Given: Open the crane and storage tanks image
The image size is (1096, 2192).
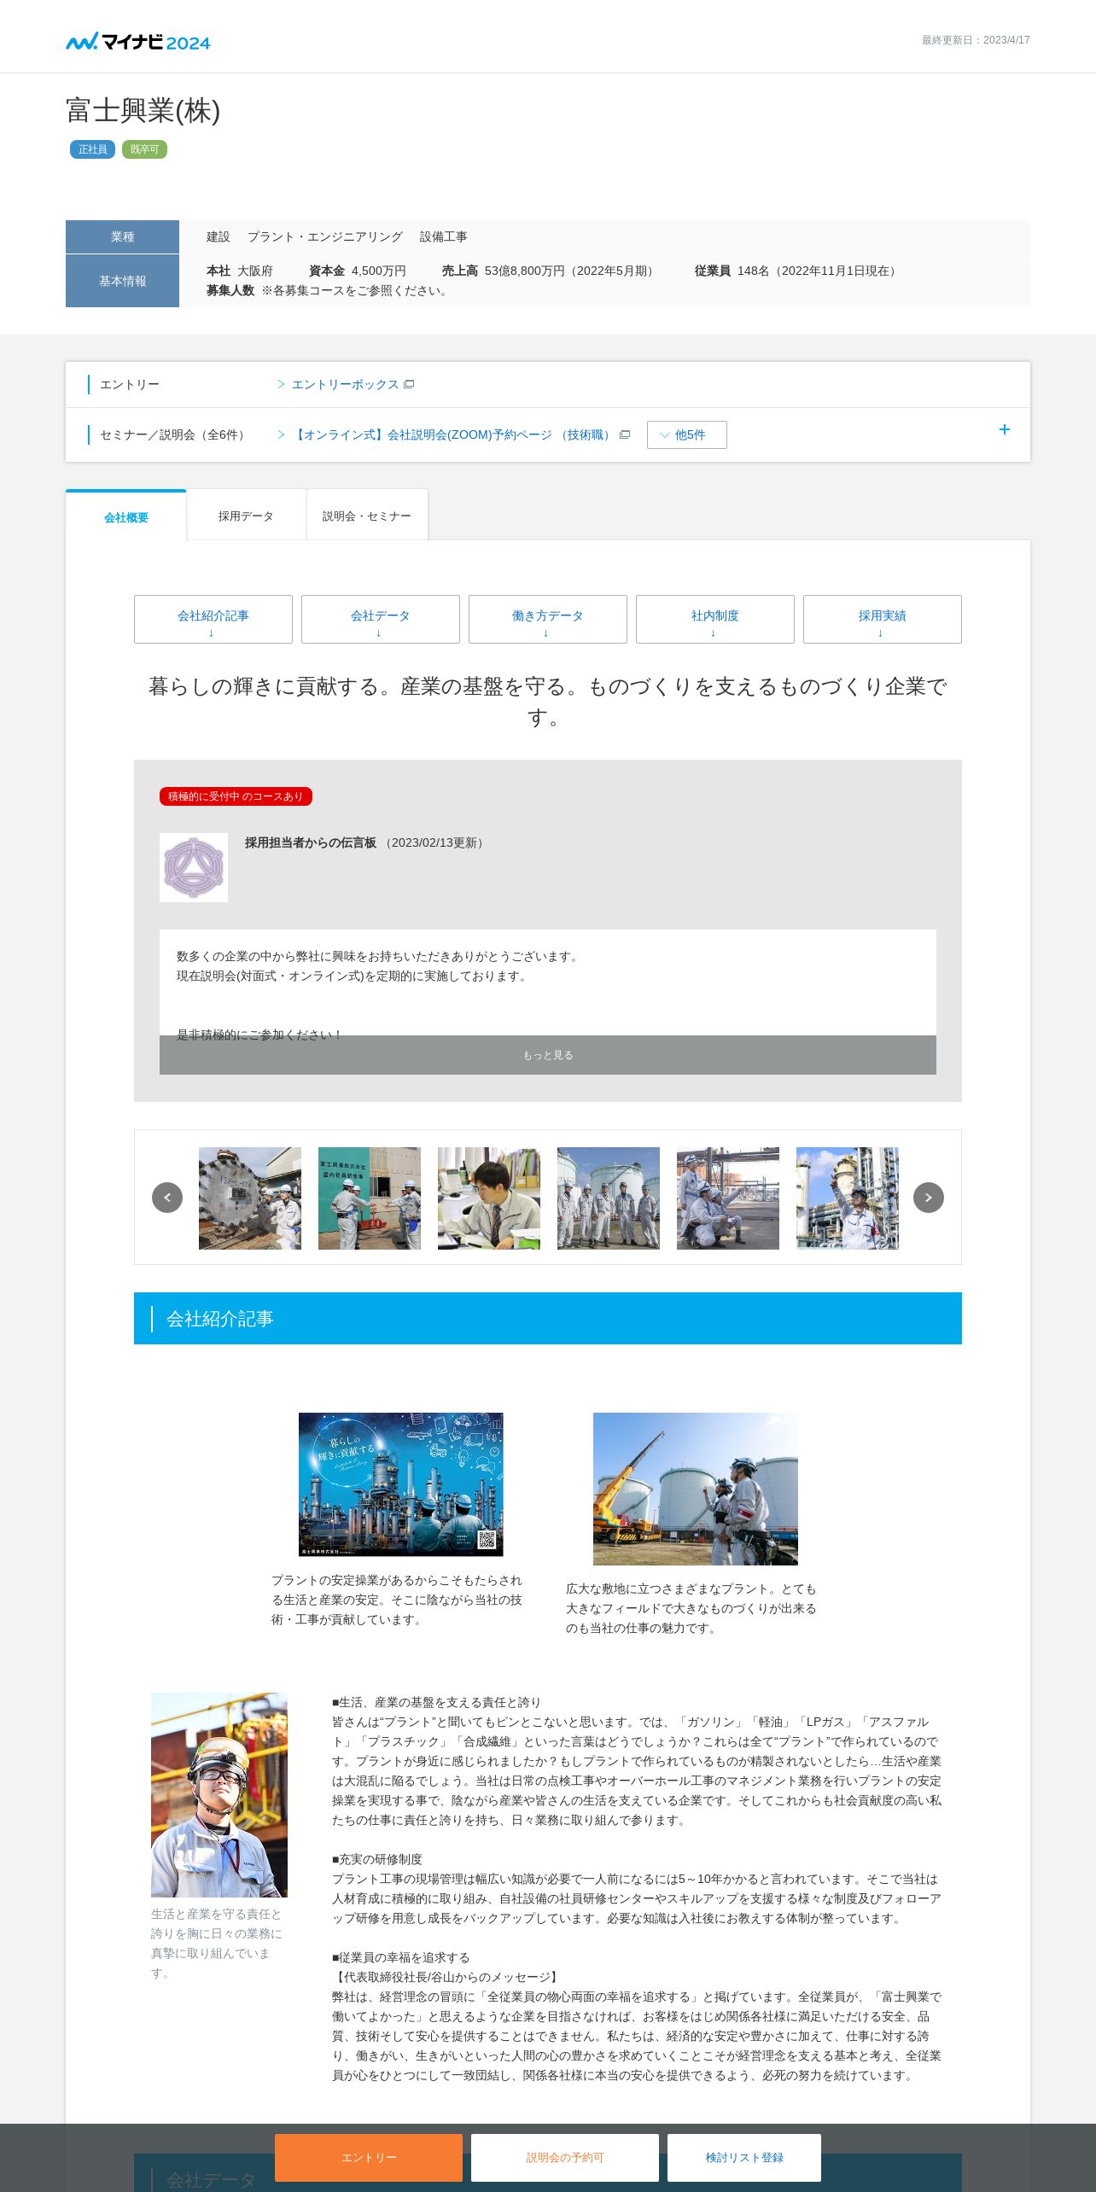Looking at the screenshot, I should coord(696,1489).
